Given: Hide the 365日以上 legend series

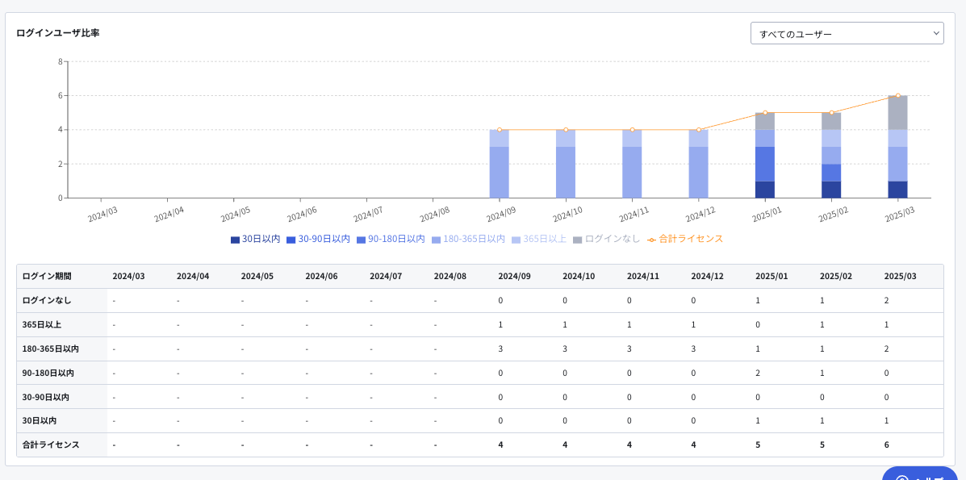Looking at the screenshot, I should tap(539, 239).
